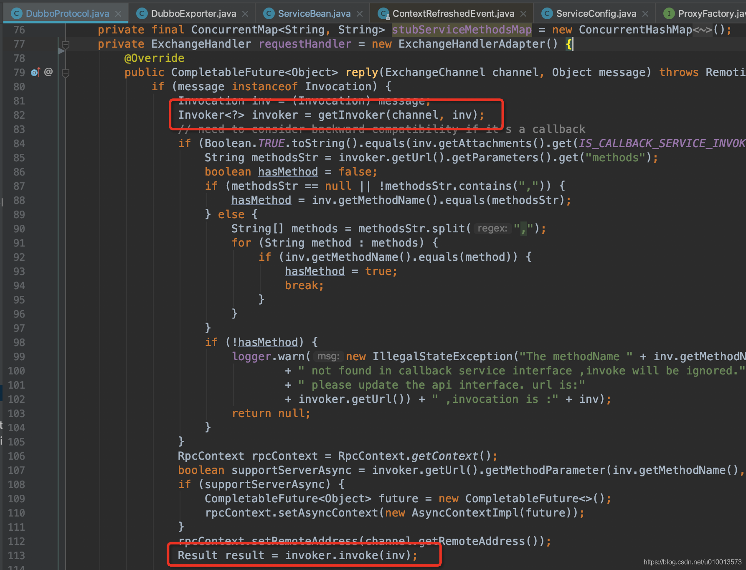746x570 pixels.
Task: Click the throws keyword on line 79
Action: coord(679,72)
